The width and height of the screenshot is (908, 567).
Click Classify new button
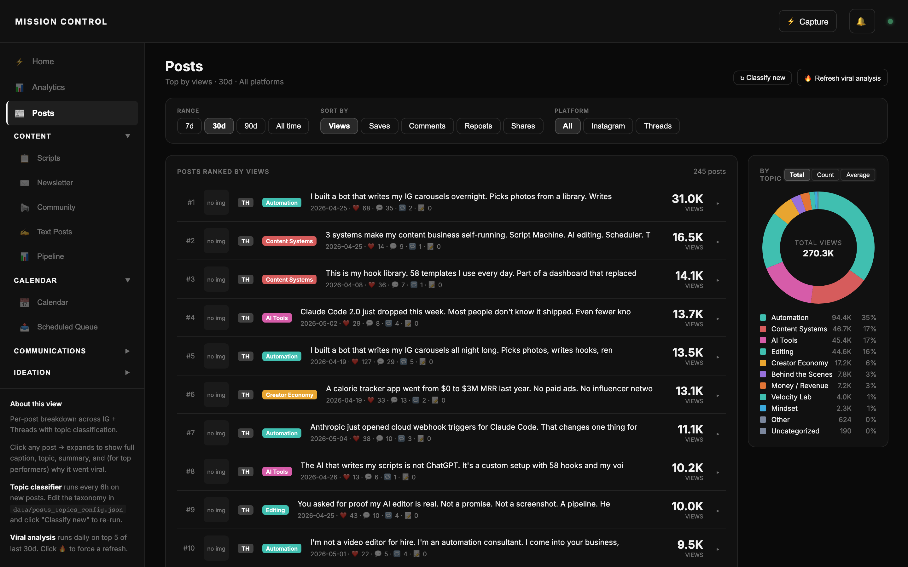tap(762, 77)
